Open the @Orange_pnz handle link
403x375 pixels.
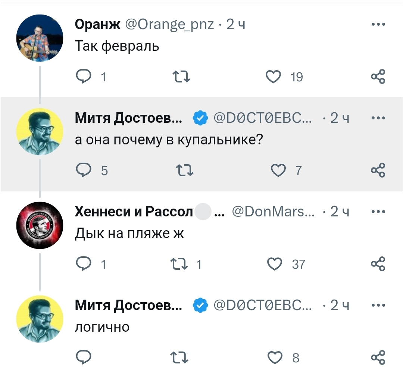coord(169,25)
